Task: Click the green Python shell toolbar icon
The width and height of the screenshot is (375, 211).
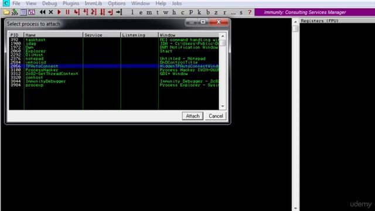Action: pyautogui.click(x=15, y=12)
